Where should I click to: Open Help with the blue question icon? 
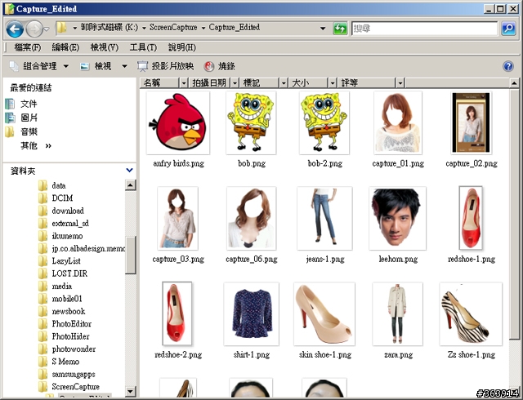[508, 66]
